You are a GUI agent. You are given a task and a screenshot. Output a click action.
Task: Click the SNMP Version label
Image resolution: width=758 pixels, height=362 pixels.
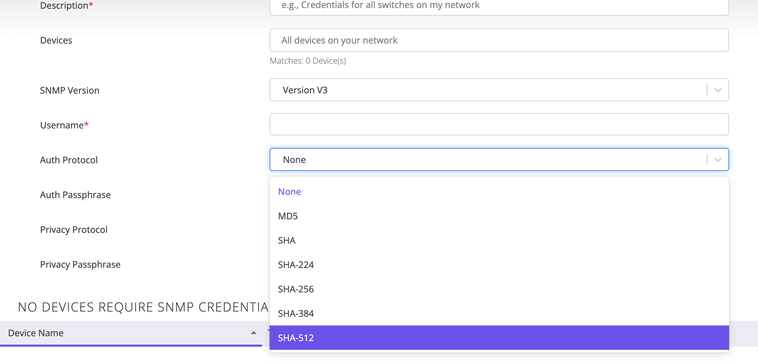tap(69, 90)
